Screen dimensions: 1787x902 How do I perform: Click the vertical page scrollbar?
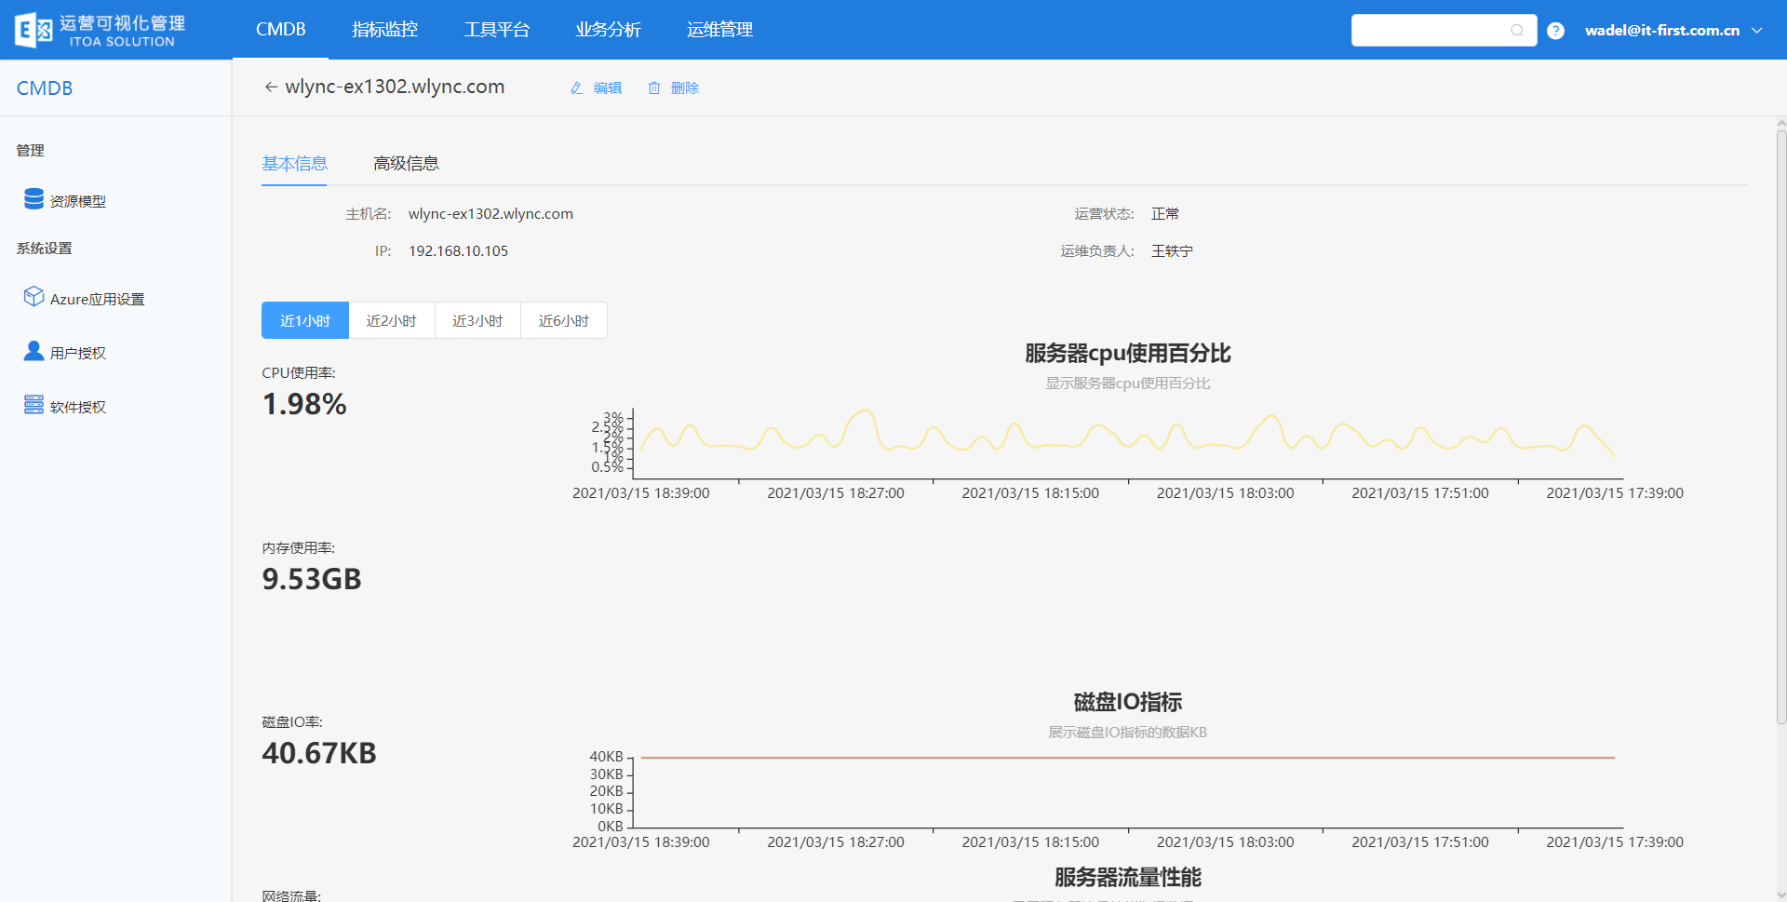(x=1781, y=428)
